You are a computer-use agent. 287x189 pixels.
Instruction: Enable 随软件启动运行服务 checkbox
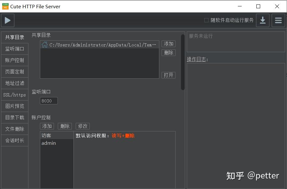pyautogui.click(x=206, y=20)
